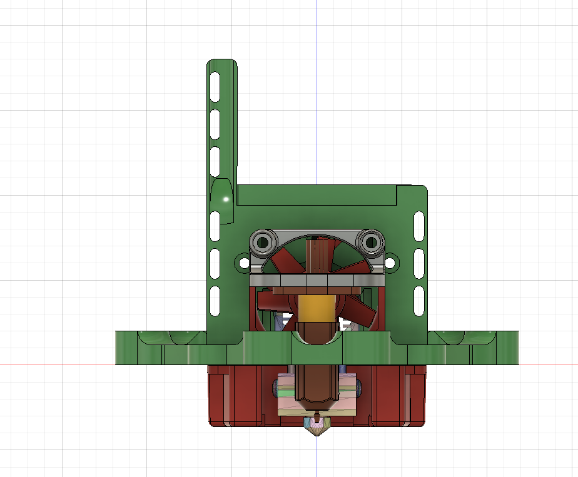Select the brass nozzle tip at bottom
Screen dimensions: 578x477
pos(316,426)
